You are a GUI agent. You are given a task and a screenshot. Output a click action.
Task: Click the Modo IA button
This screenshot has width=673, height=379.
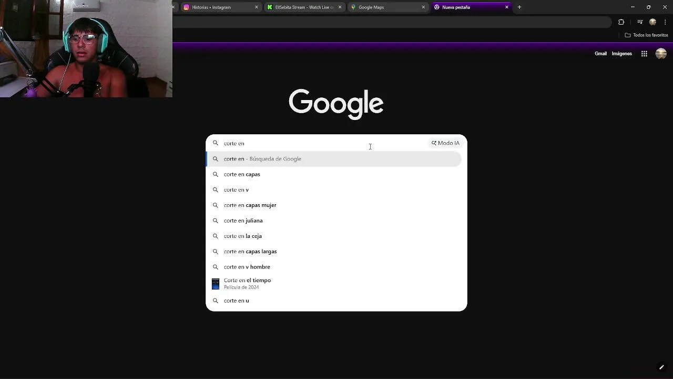pyautogui.click(x=445, y=143)
